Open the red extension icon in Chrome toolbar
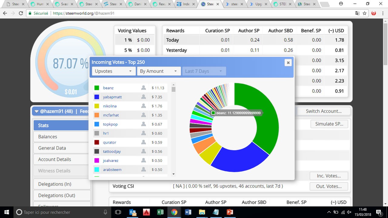 point(374,13)
